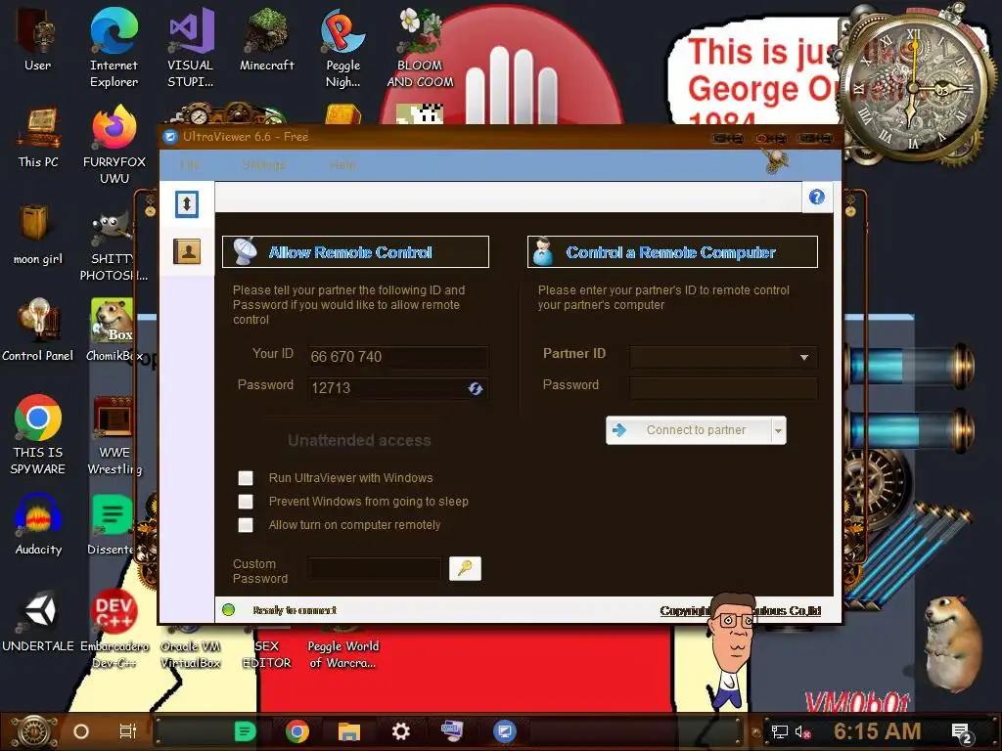
Task: Open the FURRYFOX UWU Firefox icon
Action: pyautogui.click(x=114, y=145)
